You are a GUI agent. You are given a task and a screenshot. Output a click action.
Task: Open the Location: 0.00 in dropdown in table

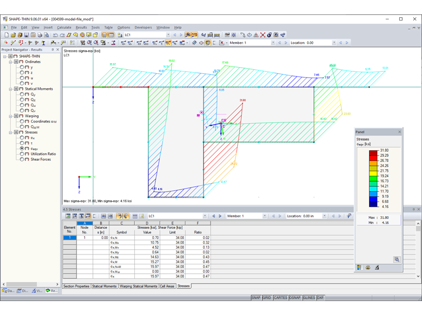[x=325, y=216]
